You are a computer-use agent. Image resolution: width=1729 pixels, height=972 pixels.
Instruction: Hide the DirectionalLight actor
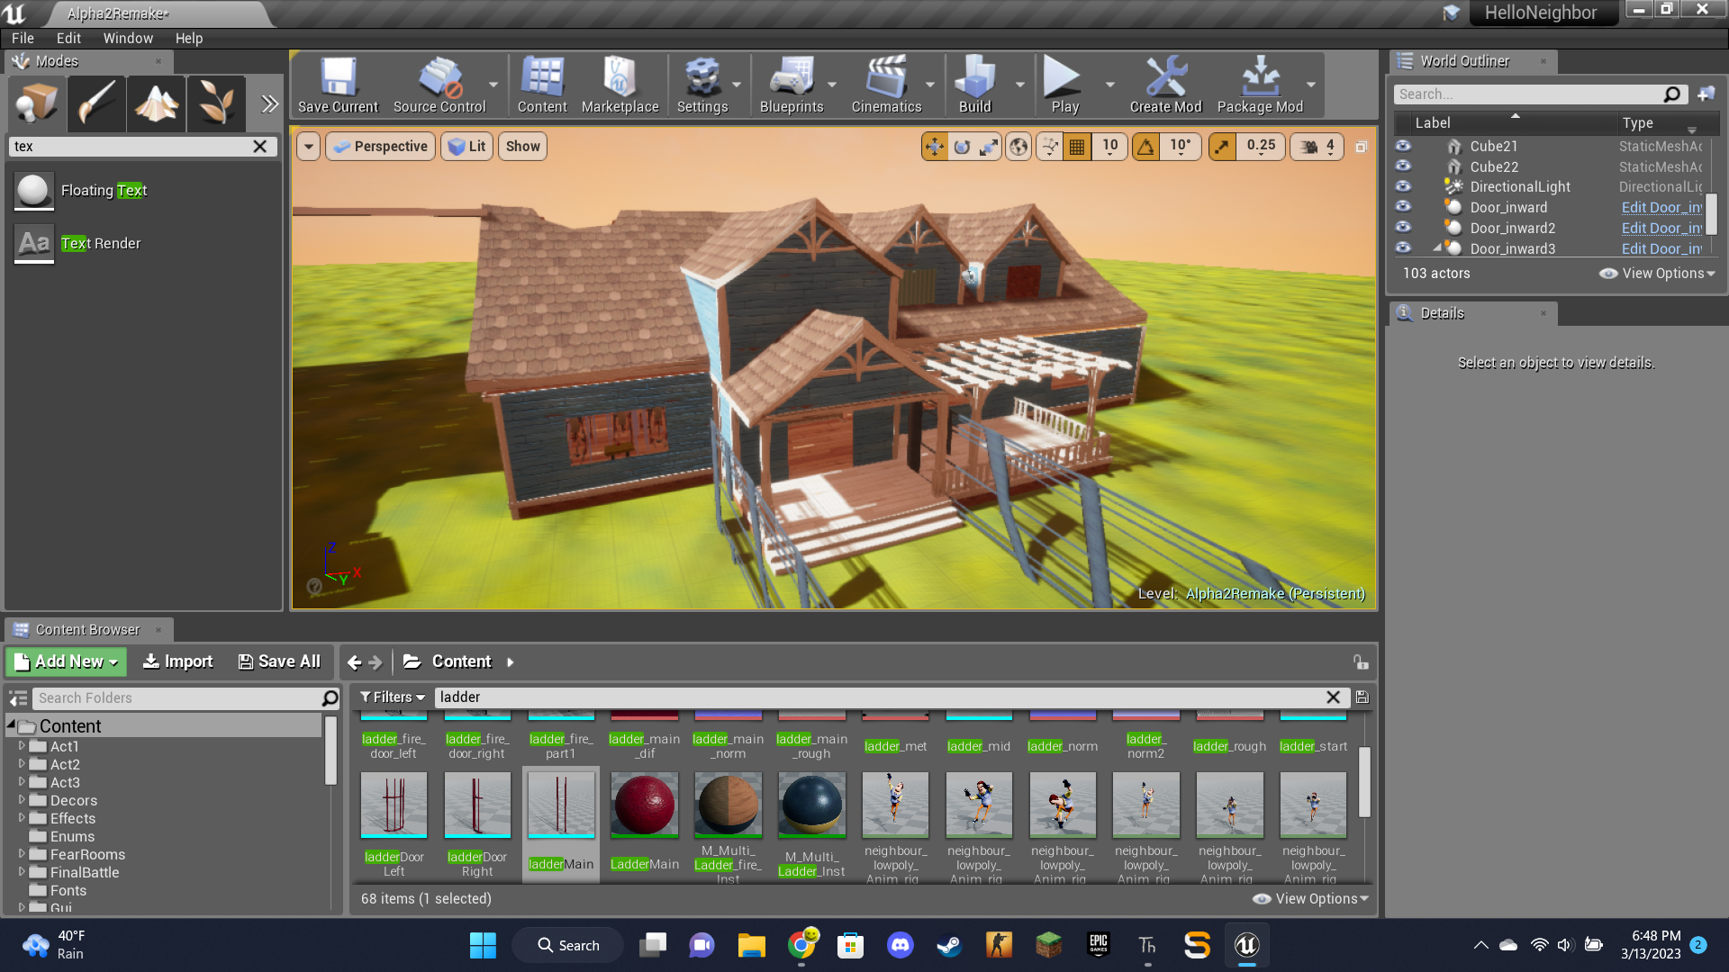1403,186
